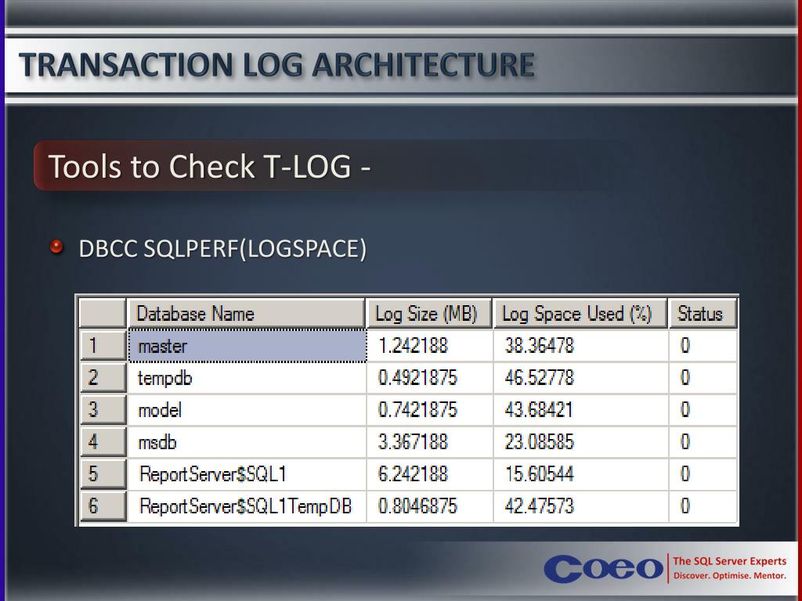Click the Status 0 cell for ReportServer$SQL1TempDB
This screenshot has height=601, width=802.
coord(703,506)
